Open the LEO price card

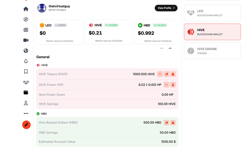[60, 32]
